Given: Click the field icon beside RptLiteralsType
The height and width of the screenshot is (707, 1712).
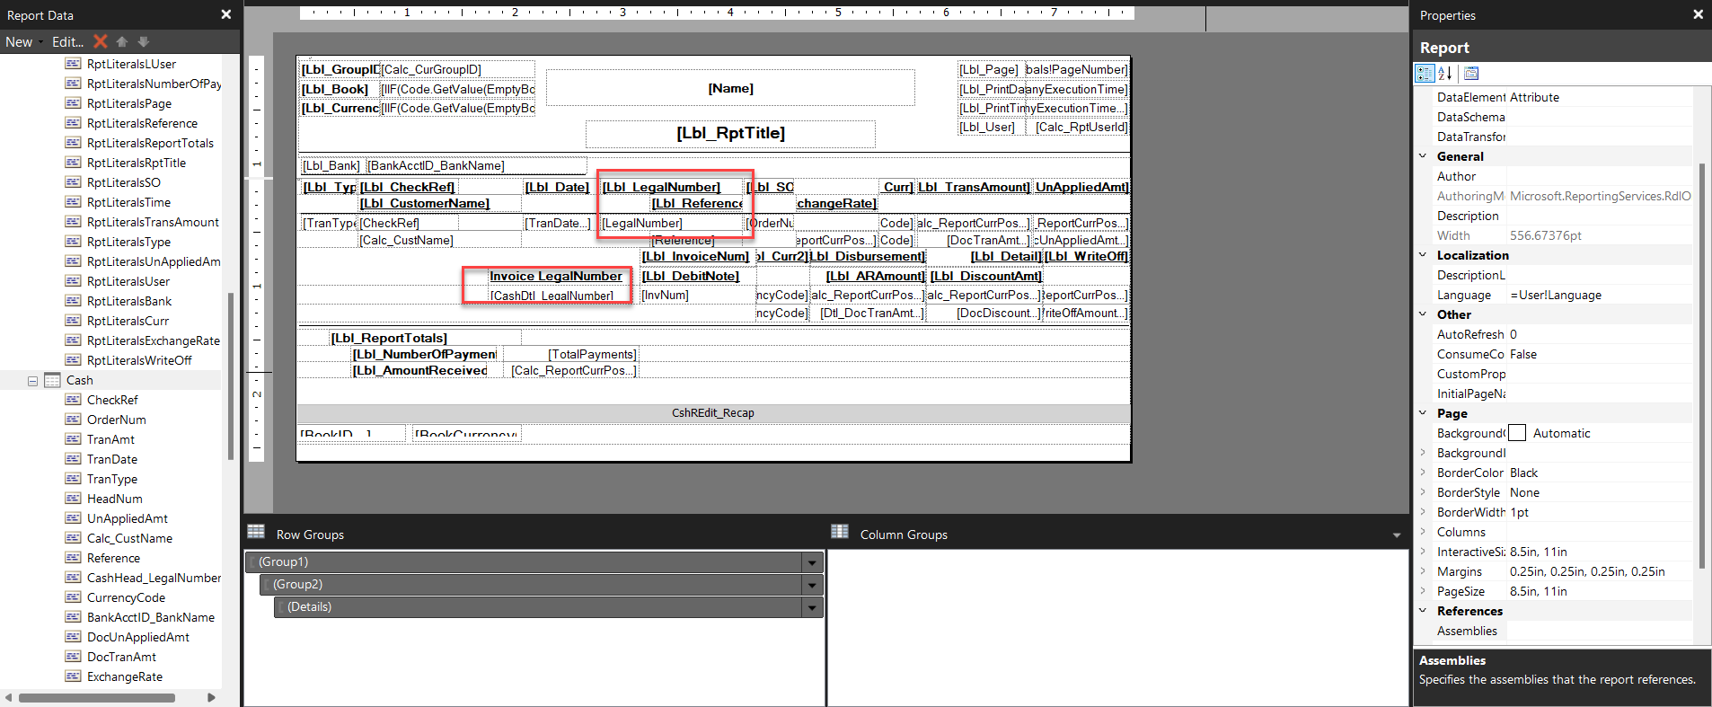Looking at the screenshot, I should point(74,242).
